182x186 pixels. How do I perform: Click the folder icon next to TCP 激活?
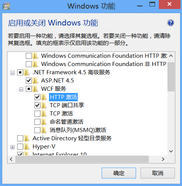tap(44, 114)
